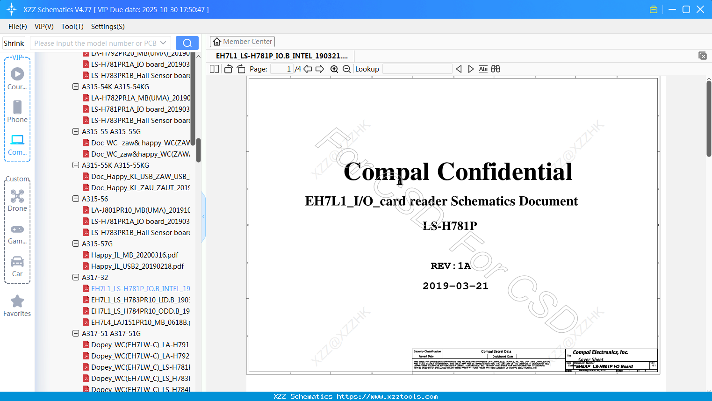Select the Phone category icon
This screenshot has width=712, height=401.
click(17, 111)
